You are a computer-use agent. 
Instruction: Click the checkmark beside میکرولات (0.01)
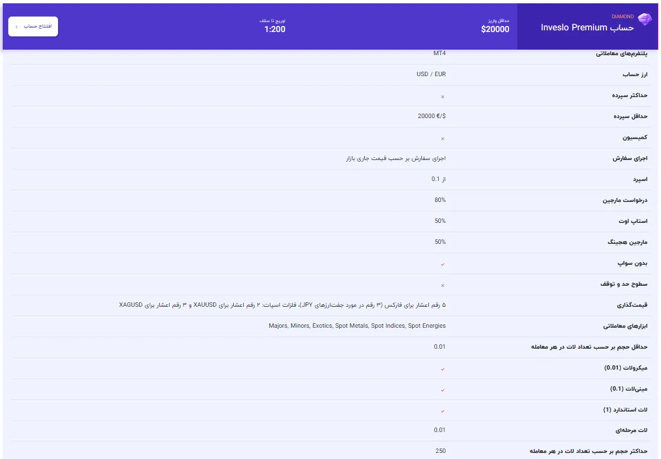pos(443,369)
